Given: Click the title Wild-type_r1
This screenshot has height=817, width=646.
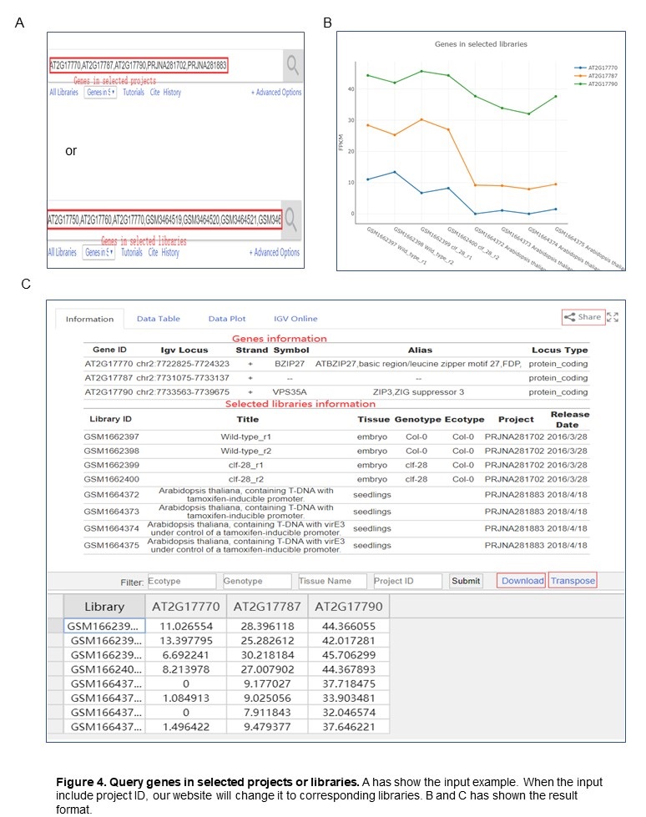Looking at the screenshot, I should 246,436.
